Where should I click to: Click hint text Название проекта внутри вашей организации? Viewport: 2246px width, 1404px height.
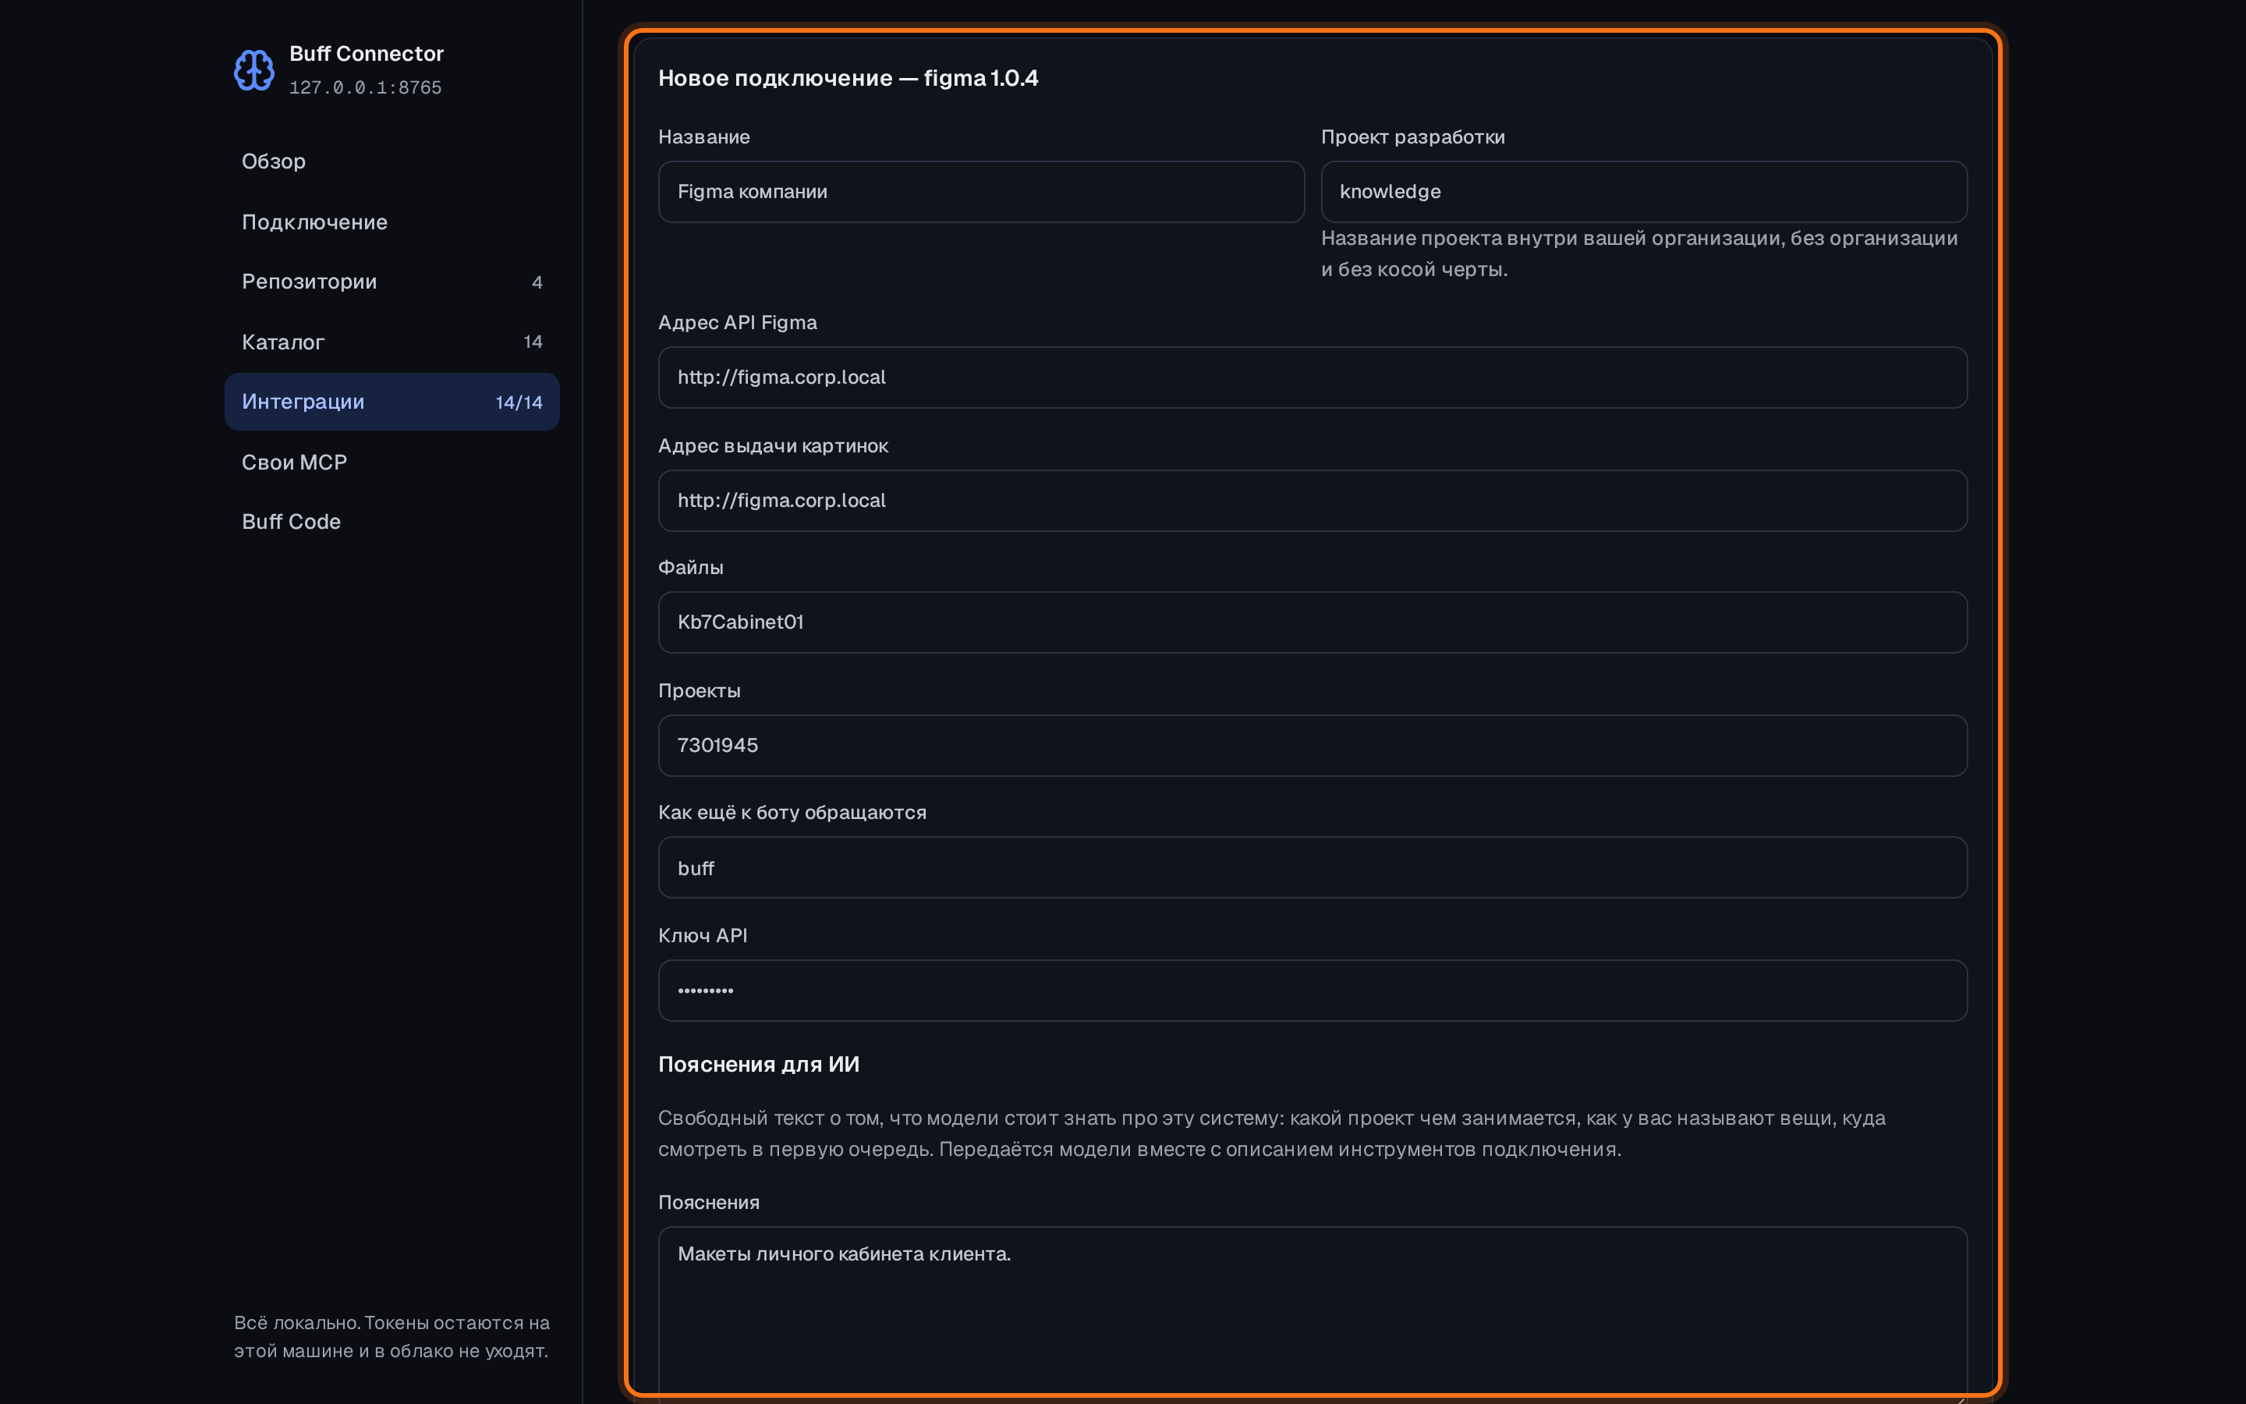point(1639,253)
